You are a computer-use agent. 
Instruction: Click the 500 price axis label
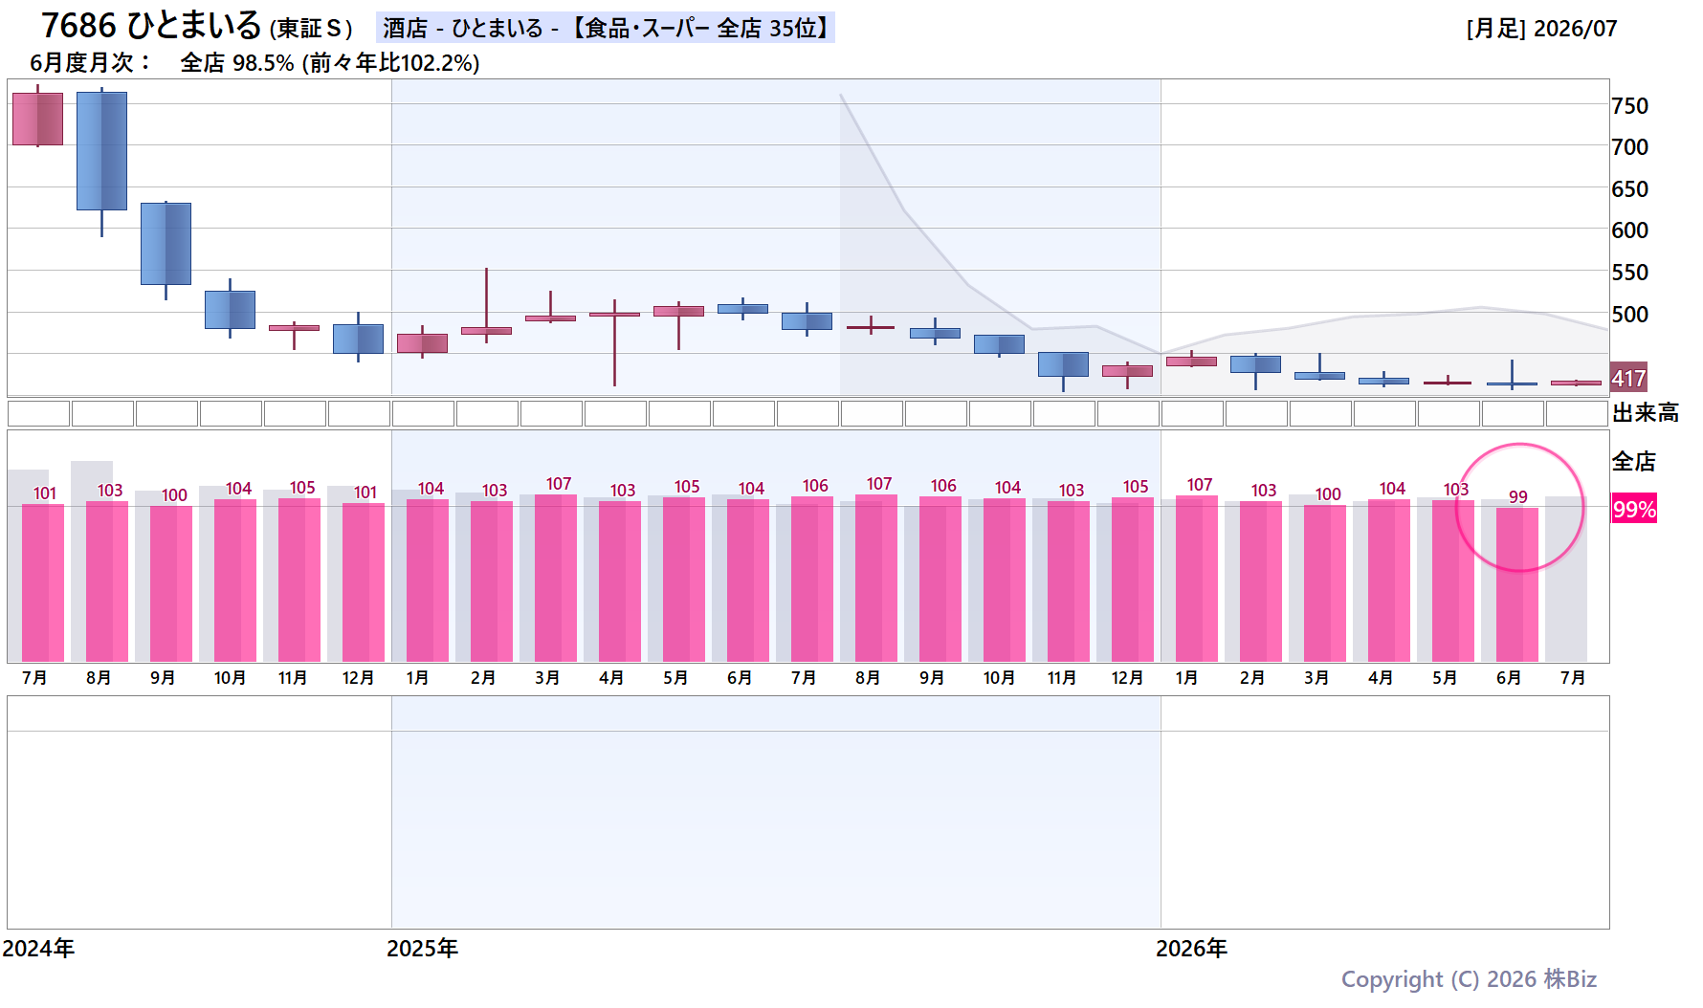pos(1629,315)
